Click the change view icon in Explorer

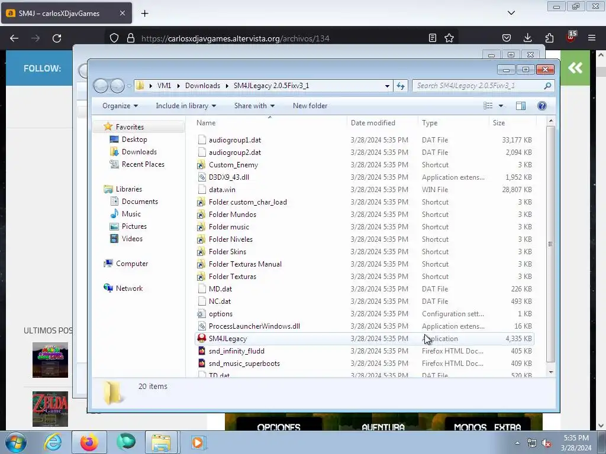click(x=488, y=106)
